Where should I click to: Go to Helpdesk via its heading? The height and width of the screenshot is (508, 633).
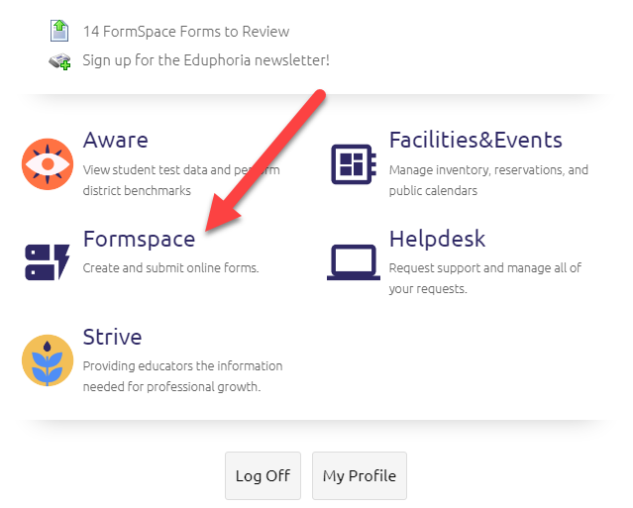[x=437, y=239]
